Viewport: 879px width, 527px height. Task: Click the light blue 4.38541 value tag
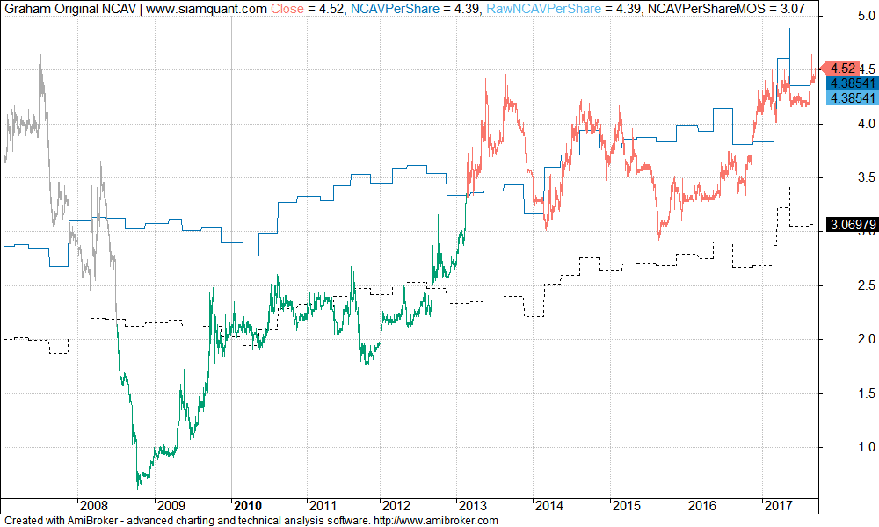(x=852, y=97)
